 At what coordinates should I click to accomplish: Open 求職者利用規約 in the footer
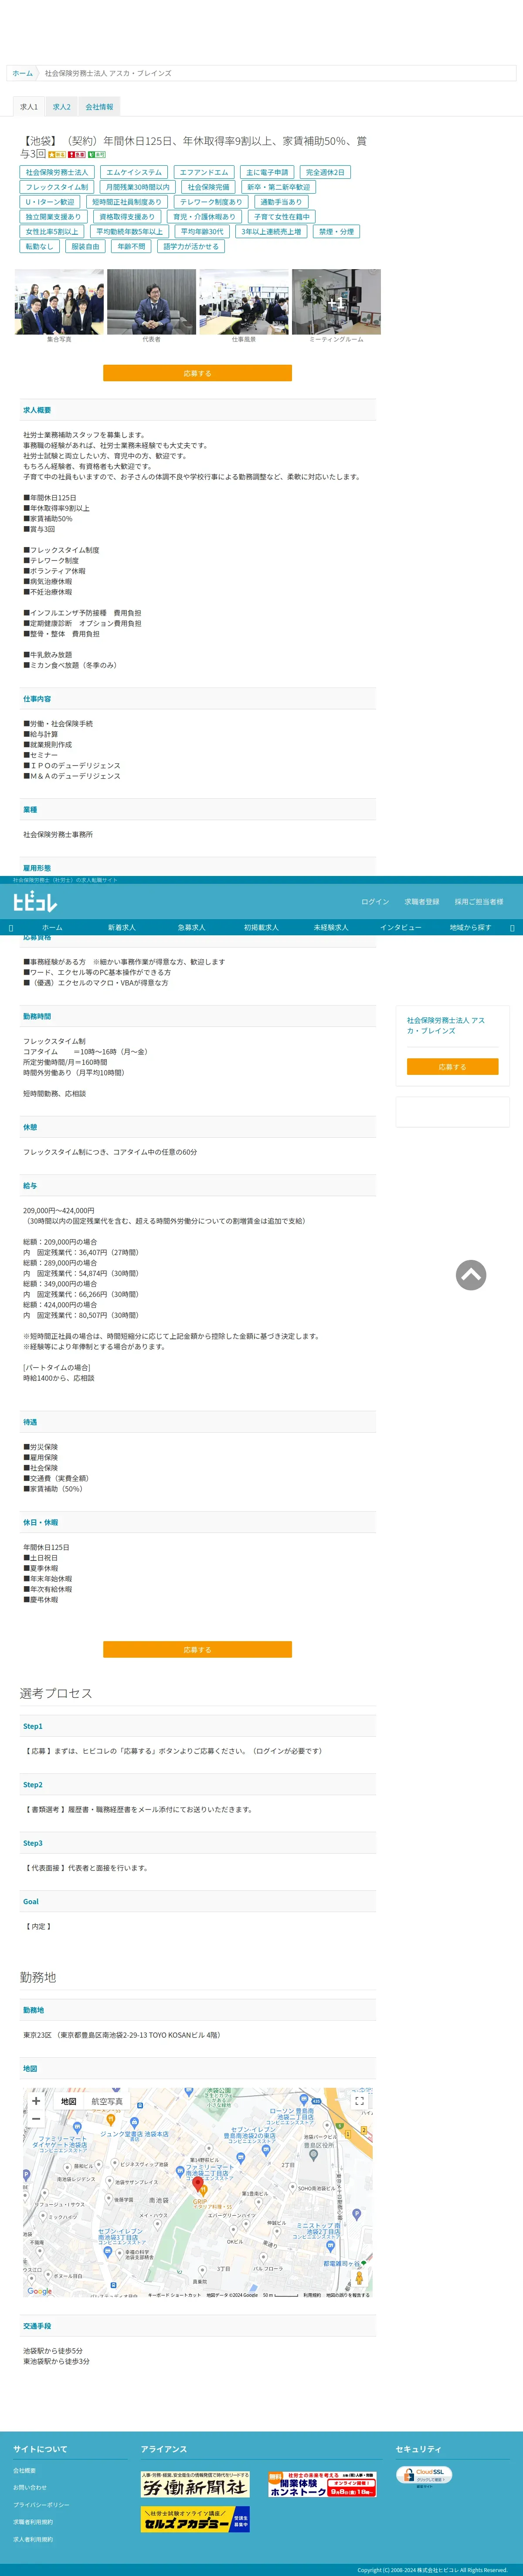[x=33, y=2522]
